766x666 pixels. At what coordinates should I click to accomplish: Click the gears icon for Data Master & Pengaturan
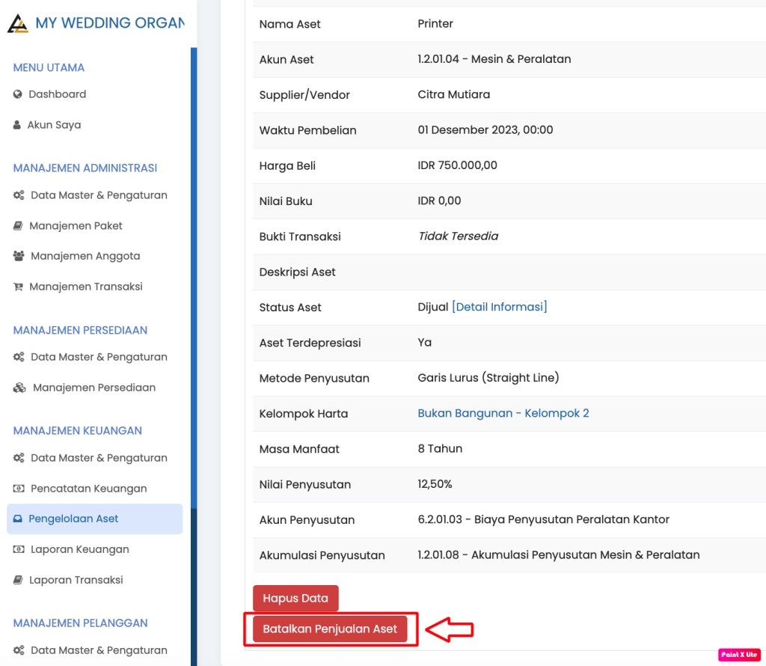click(19, 195)
